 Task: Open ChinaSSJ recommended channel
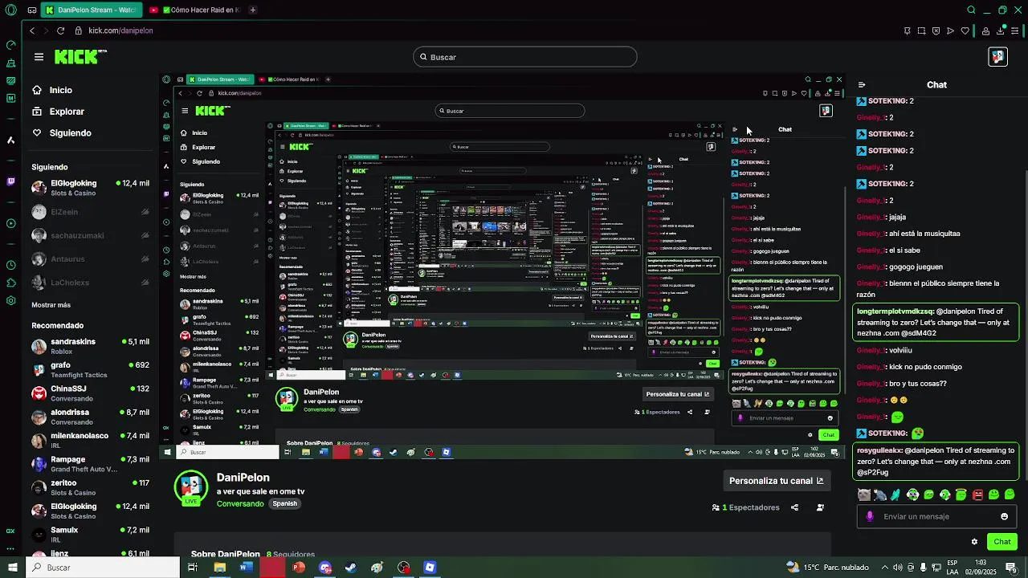[90, 393]
